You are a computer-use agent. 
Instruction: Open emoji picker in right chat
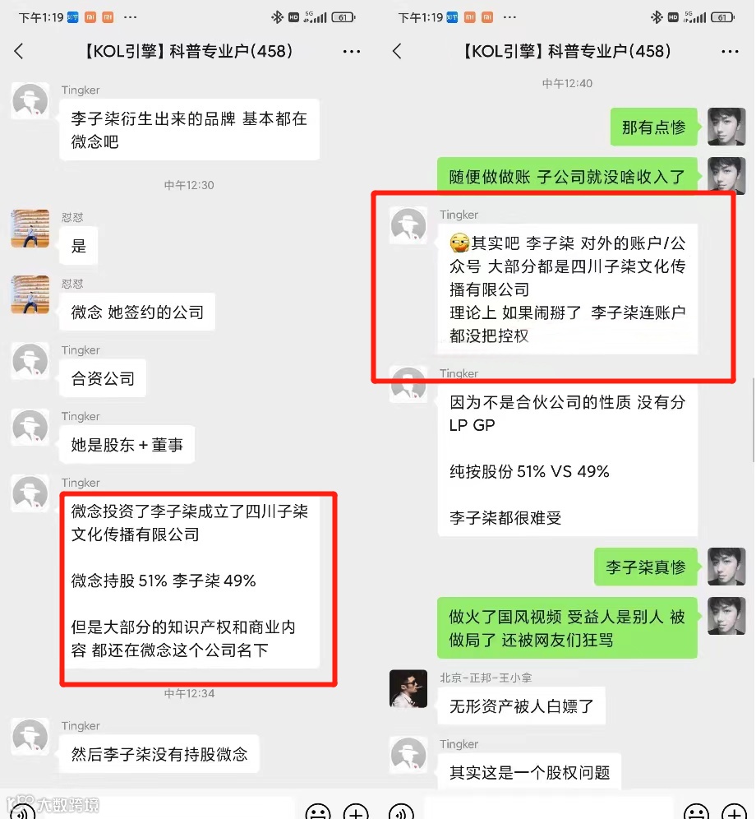697,811
